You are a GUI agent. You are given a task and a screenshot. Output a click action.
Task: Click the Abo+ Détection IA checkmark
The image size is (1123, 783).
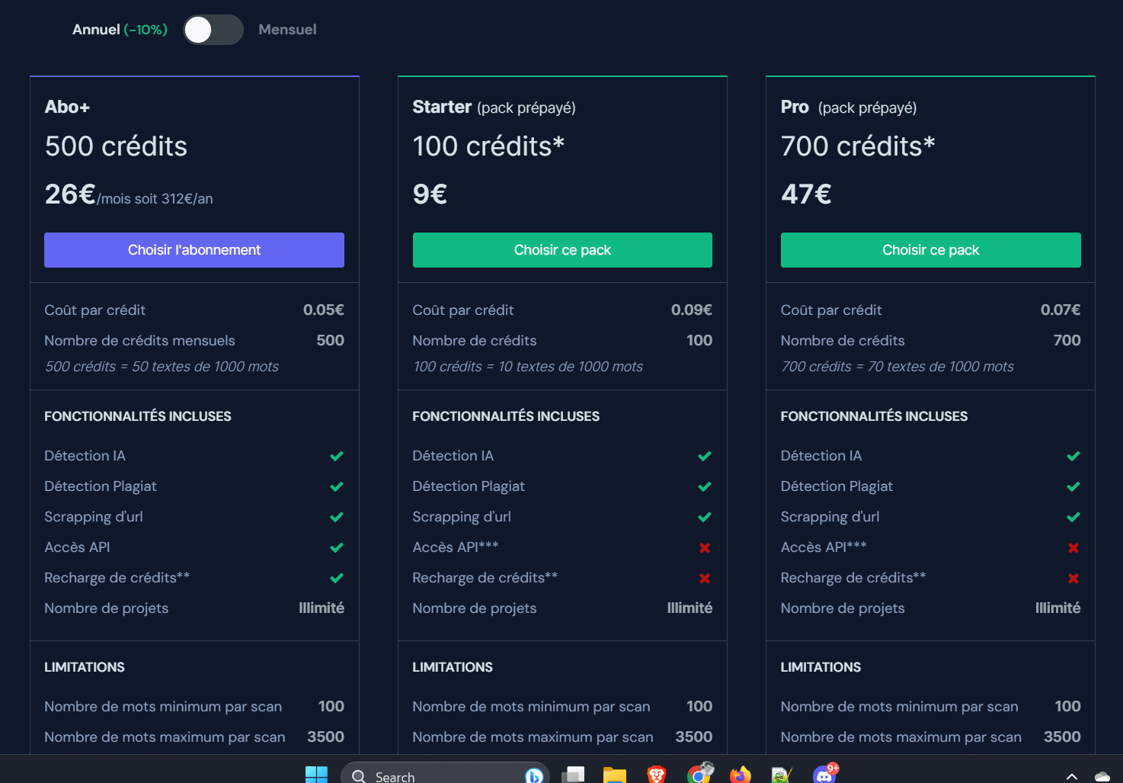tap(337, 456)
